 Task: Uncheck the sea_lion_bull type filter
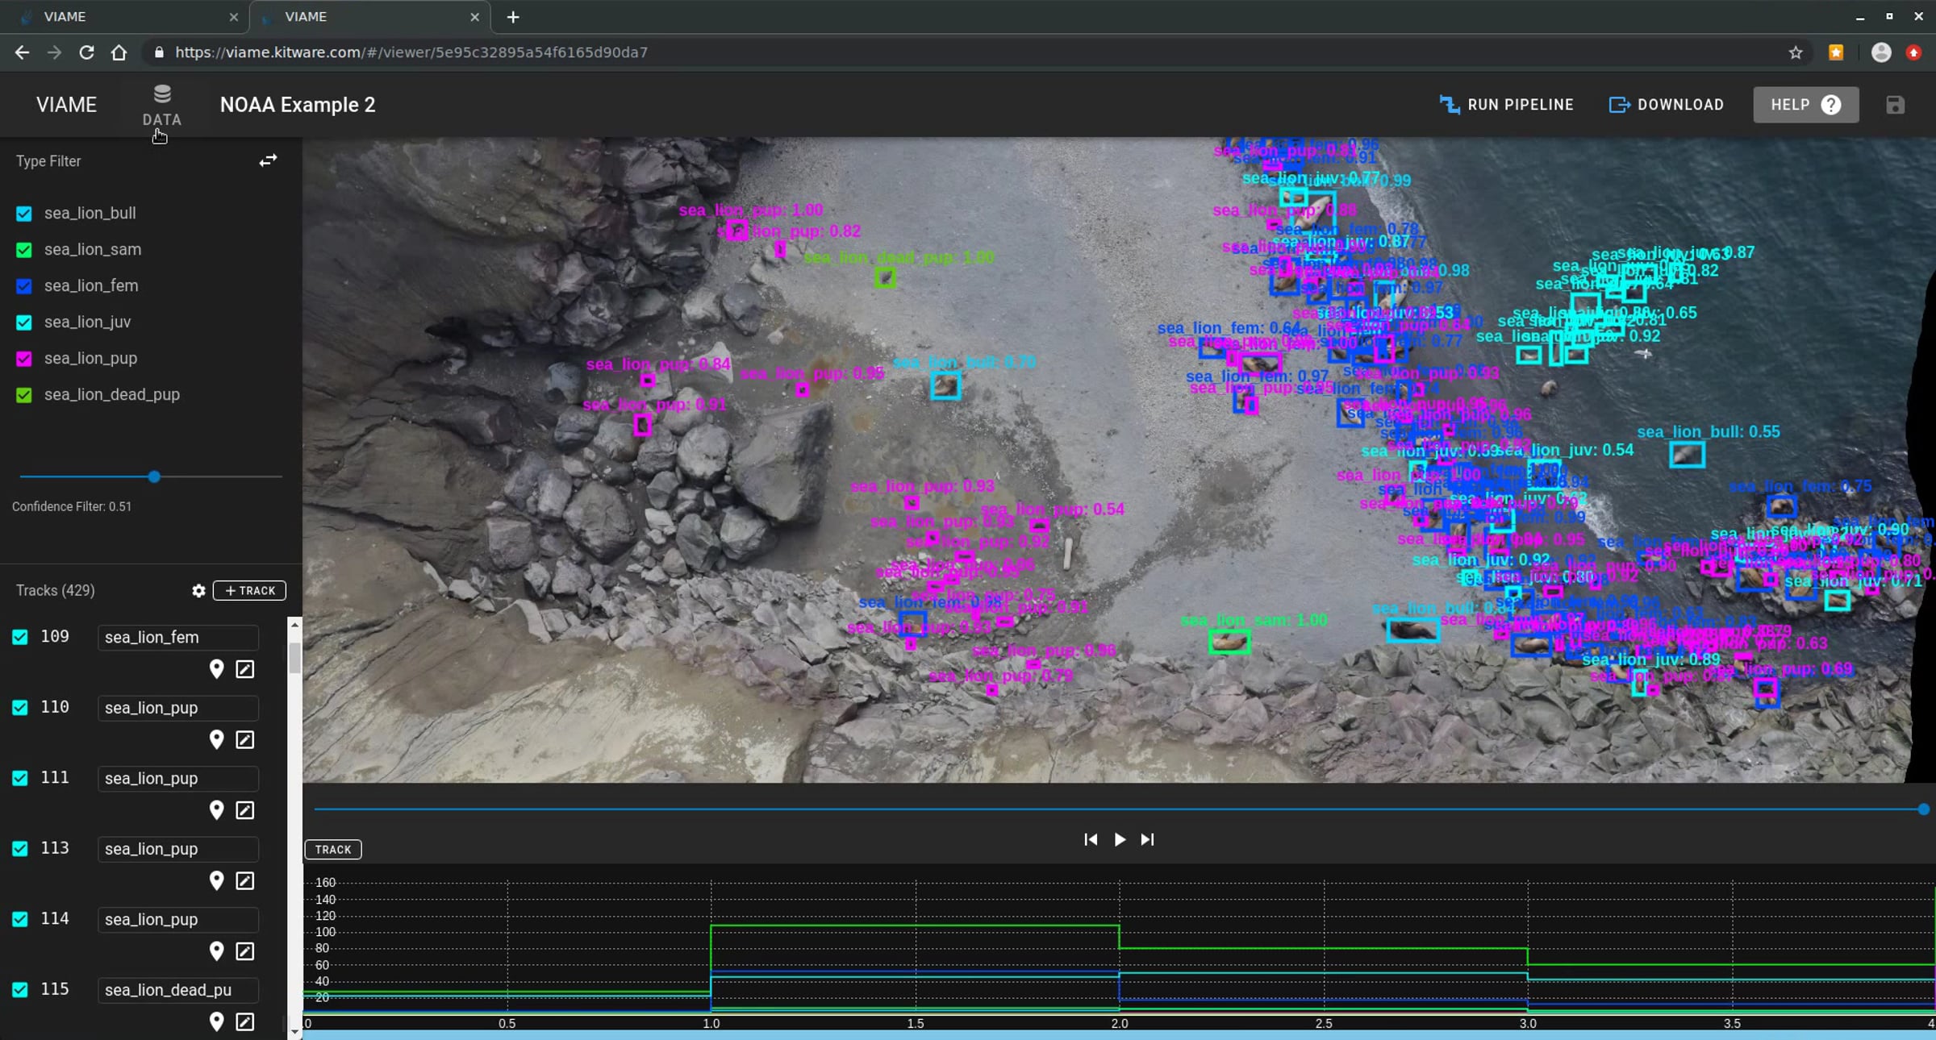point(24,214)
